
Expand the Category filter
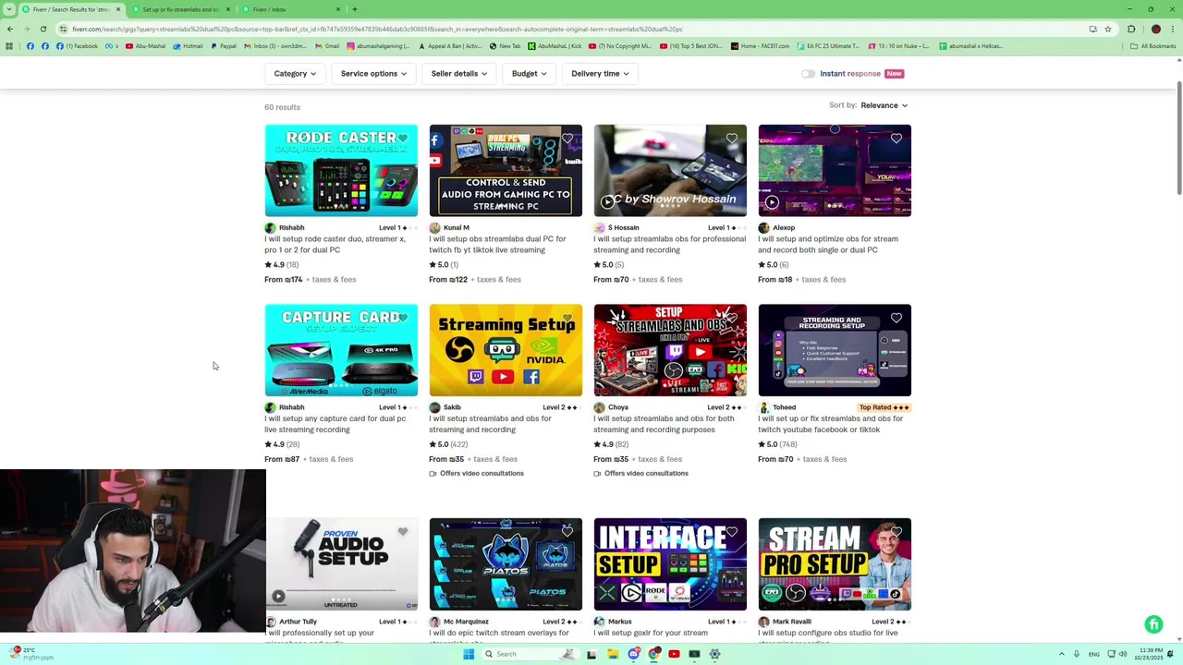295,74
